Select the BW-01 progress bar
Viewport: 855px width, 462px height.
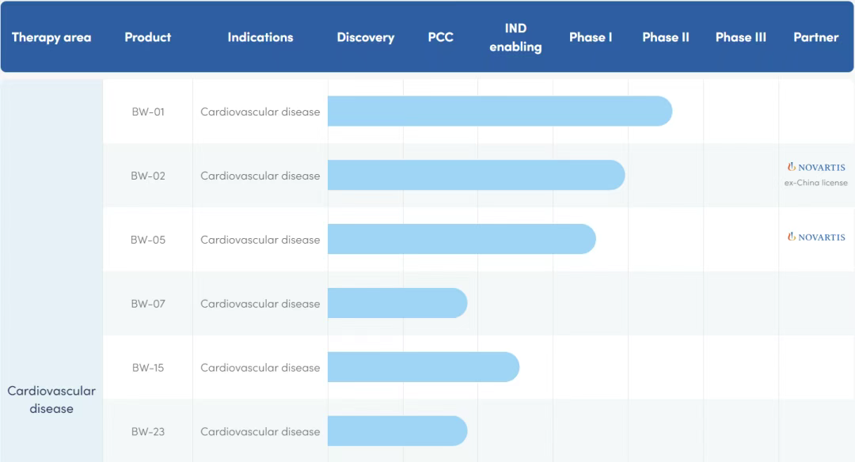coord(500,112)
